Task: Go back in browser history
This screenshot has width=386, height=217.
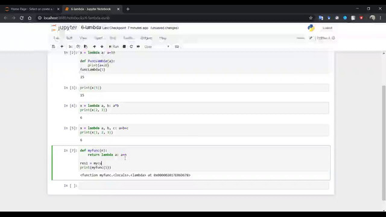Action: point(5,18)
